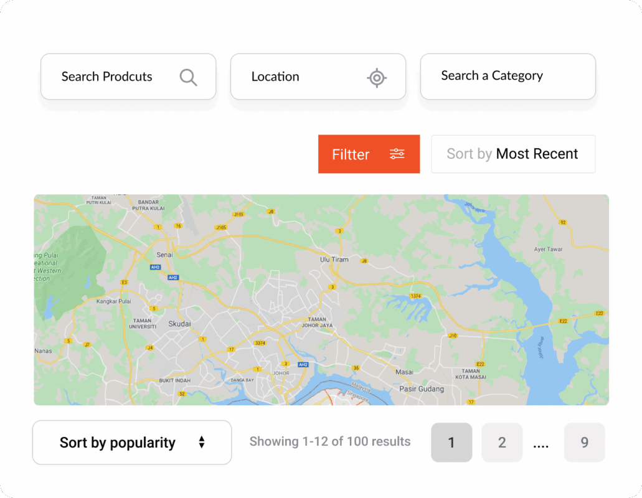Go to results page 2

click(x=502, y=443)
